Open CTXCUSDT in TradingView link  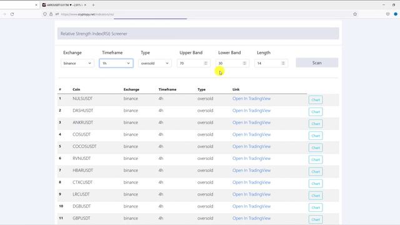point(251,182)
